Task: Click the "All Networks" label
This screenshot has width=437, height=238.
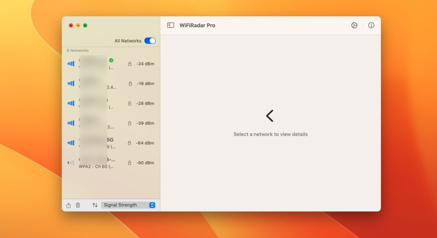Action: (128, 41)
